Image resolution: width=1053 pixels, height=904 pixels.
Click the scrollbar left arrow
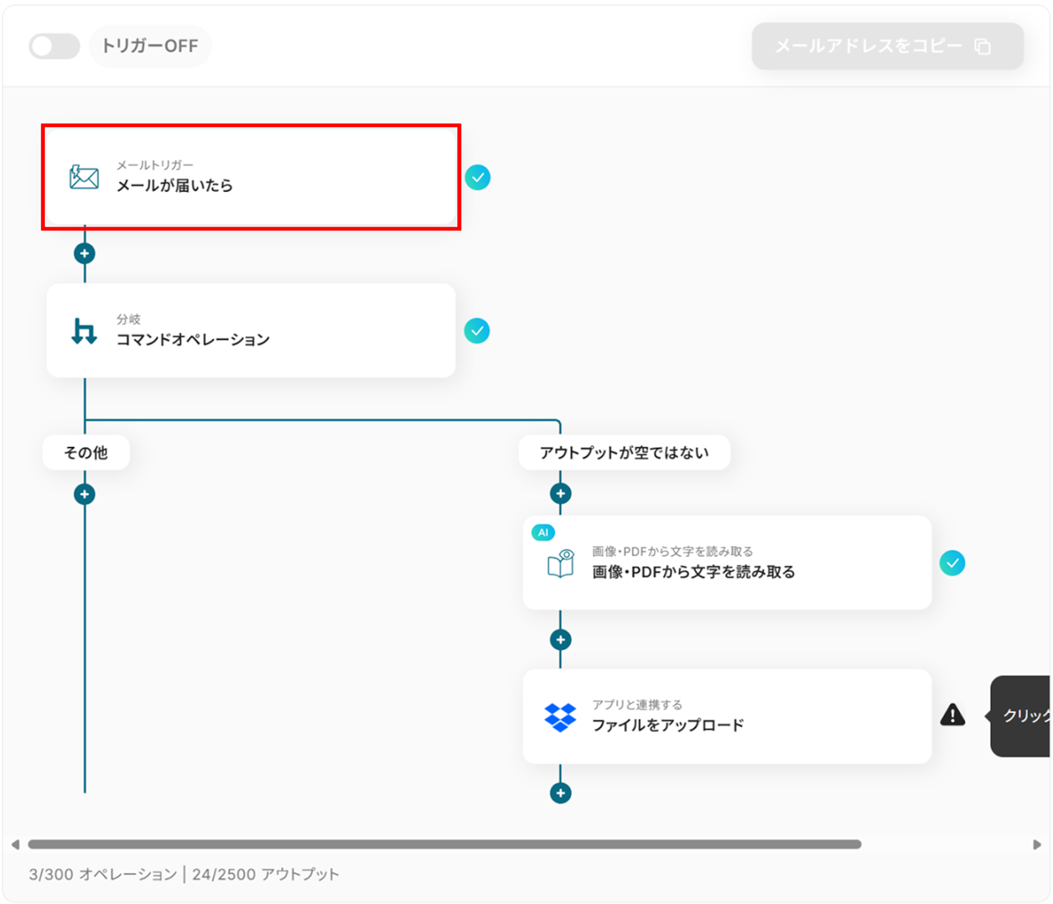15,845
